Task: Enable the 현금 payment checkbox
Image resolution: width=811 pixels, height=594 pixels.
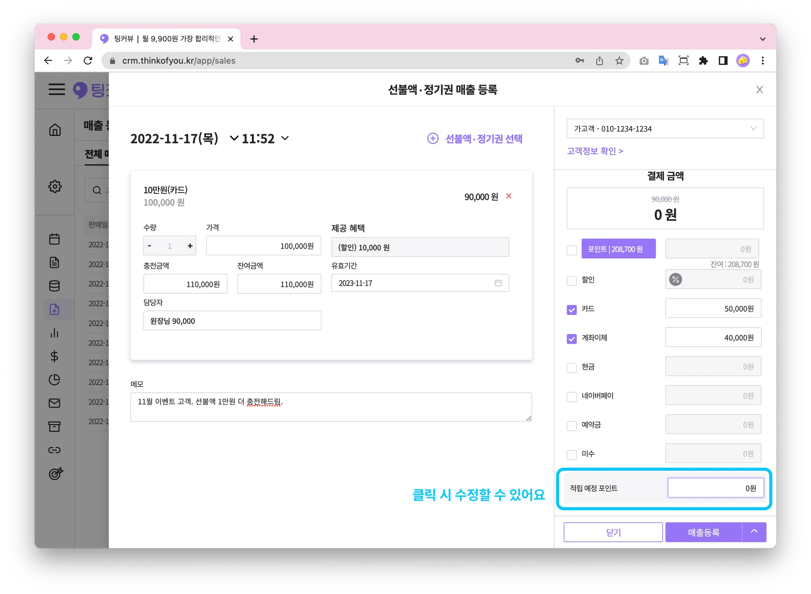Action: pos(571,367)
